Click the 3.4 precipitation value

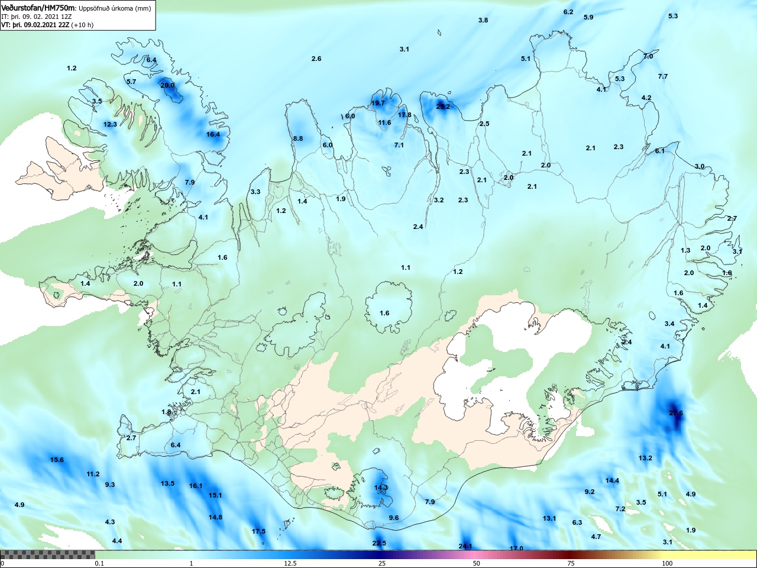(669, 324)
